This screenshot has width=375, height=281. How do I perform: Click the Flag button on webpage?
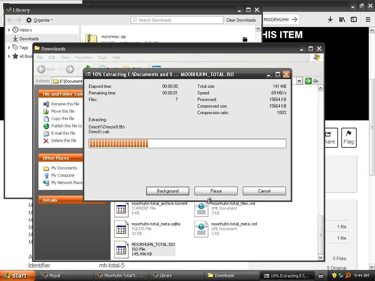coord(349,138)
